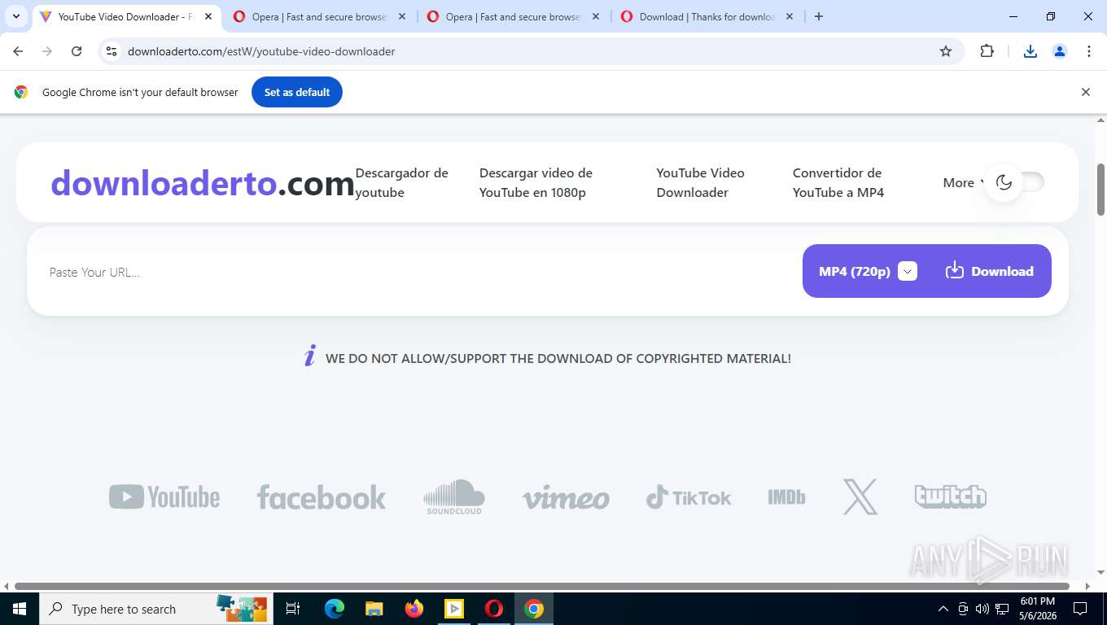Open Task View on taskbar
The width and height of the screenshot is (1107, 625).
coord(293,609)
